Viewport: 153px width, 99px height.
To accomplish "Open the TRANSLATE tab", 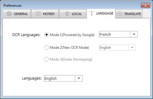I will [129, 14].
